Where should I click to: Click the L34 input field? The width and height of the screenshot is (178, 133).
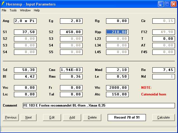[117, 45]
